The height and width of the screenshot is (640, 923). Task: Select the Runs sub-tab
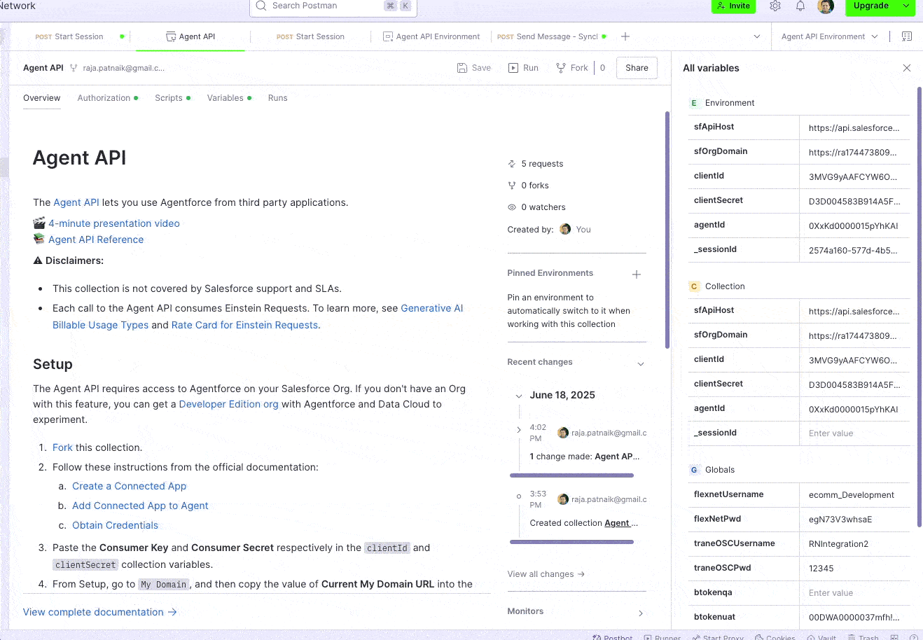[x=278, y=98]
